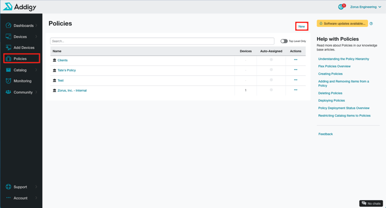Open actions menu for Tate's Policy
The width and height of the screenshot is (386, 208).
(x=296, y=70)
